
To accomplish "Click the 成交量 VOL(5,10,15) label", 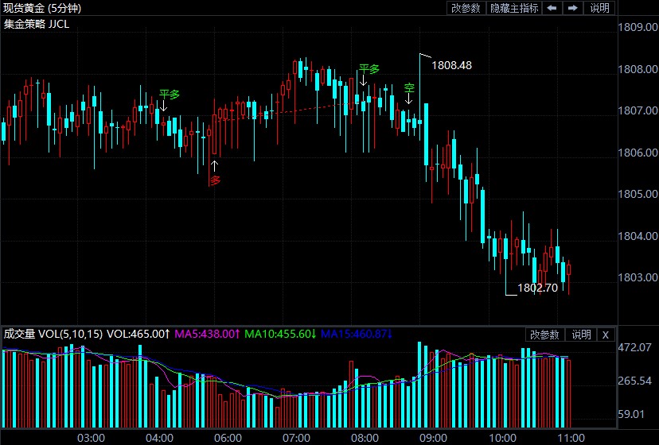I will pyautogui.click(x=53, y=335).
